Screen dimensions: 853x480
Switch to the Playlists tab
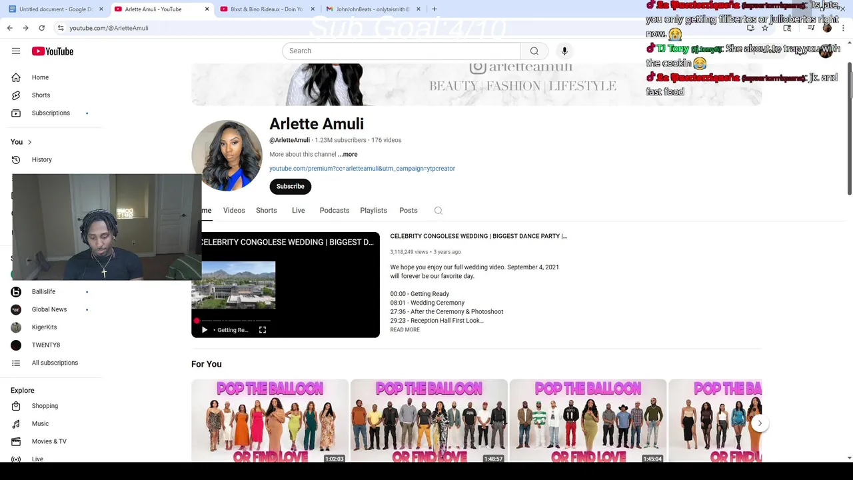click(374, 211)
